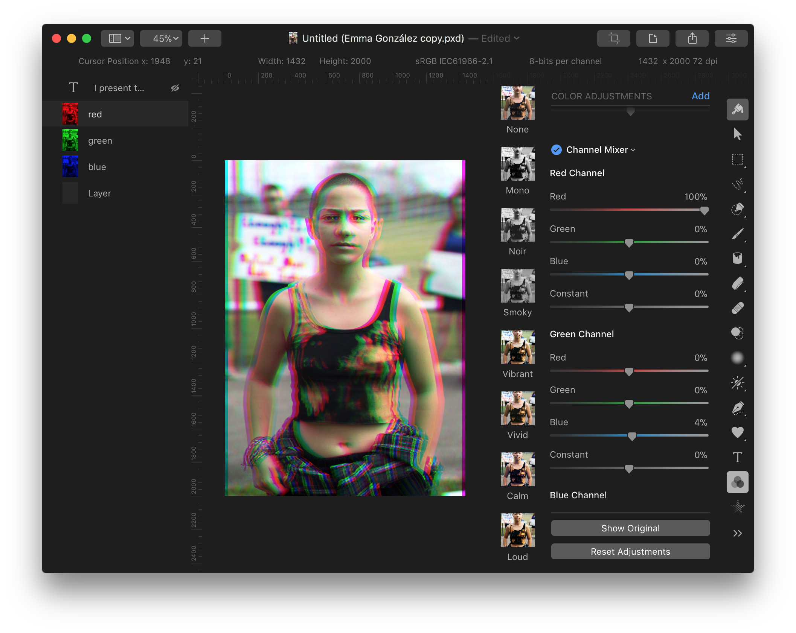Open the 45% zoom dropdown
The image size is (796, 633).
point(161,38)
